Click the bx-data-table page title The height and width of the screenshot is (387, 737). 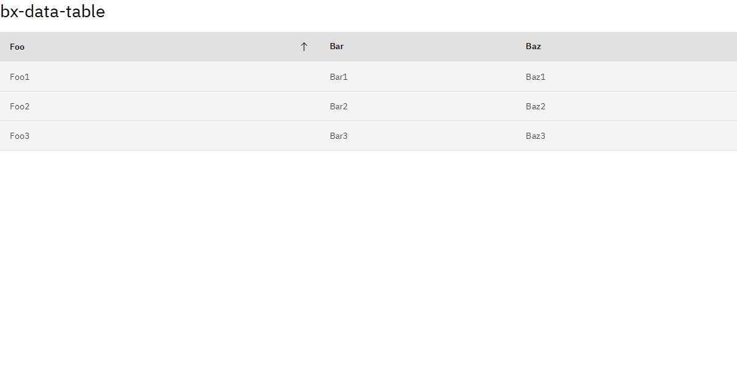coord(54,11)
